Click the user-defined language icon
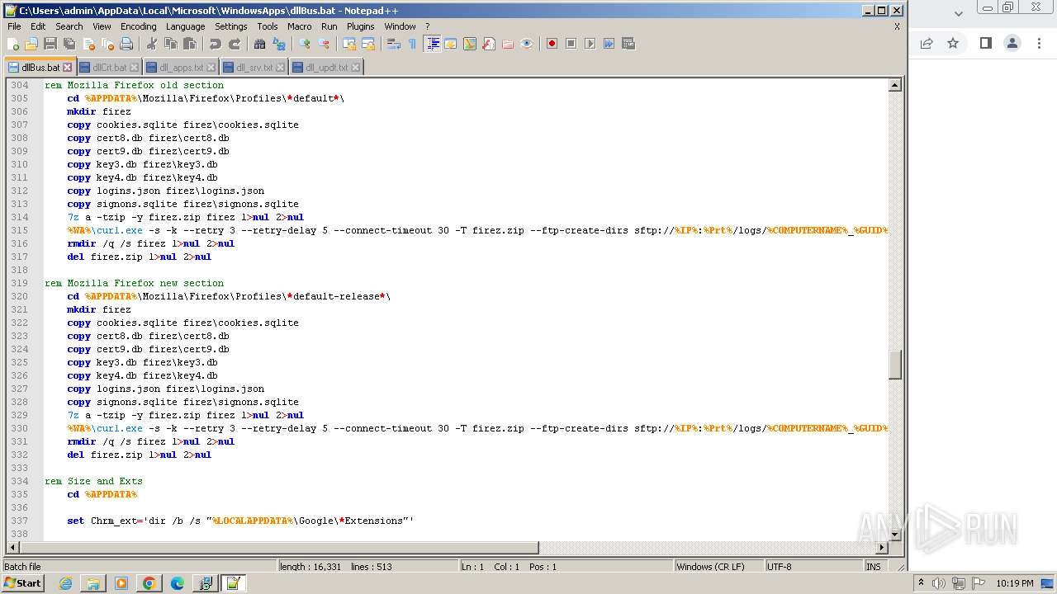 (x=451, y=44)
